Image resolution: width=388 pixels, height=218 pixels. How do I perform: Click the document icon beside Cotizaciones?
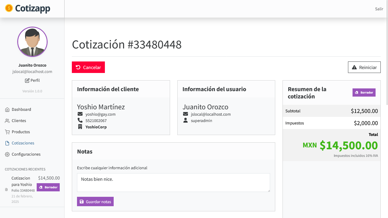(7, 143)
